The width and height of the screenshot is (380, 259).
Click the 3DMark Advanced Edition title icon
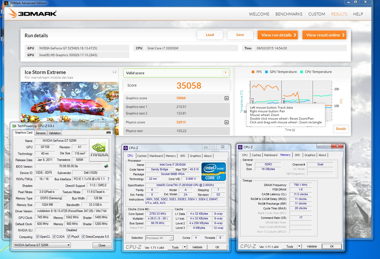click(6, 3)
